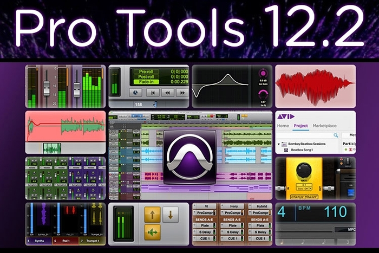Collapse the Bombay Beatbox Sessions folder triangle
This screenshot has height=253, width=379.
[279, 144]
